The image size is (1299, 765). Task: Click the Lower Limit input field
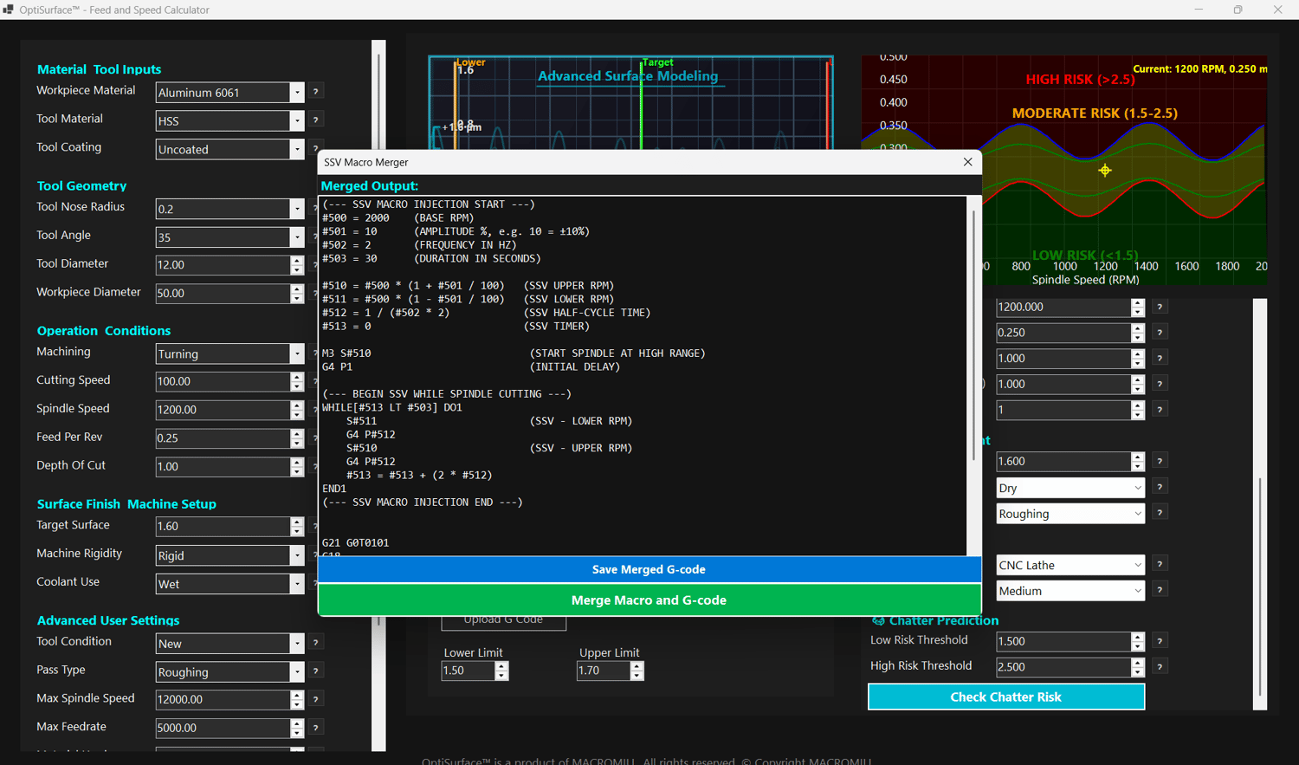click(468, 671)
